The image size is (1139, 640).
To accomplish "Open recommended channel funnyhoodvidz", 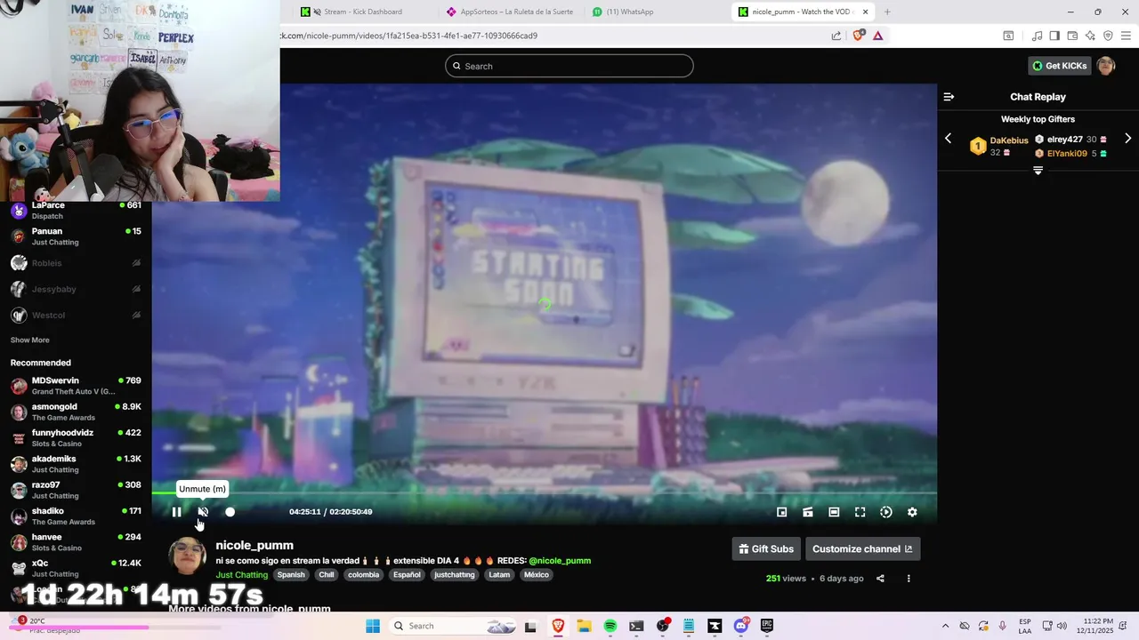I will (76, 438).
